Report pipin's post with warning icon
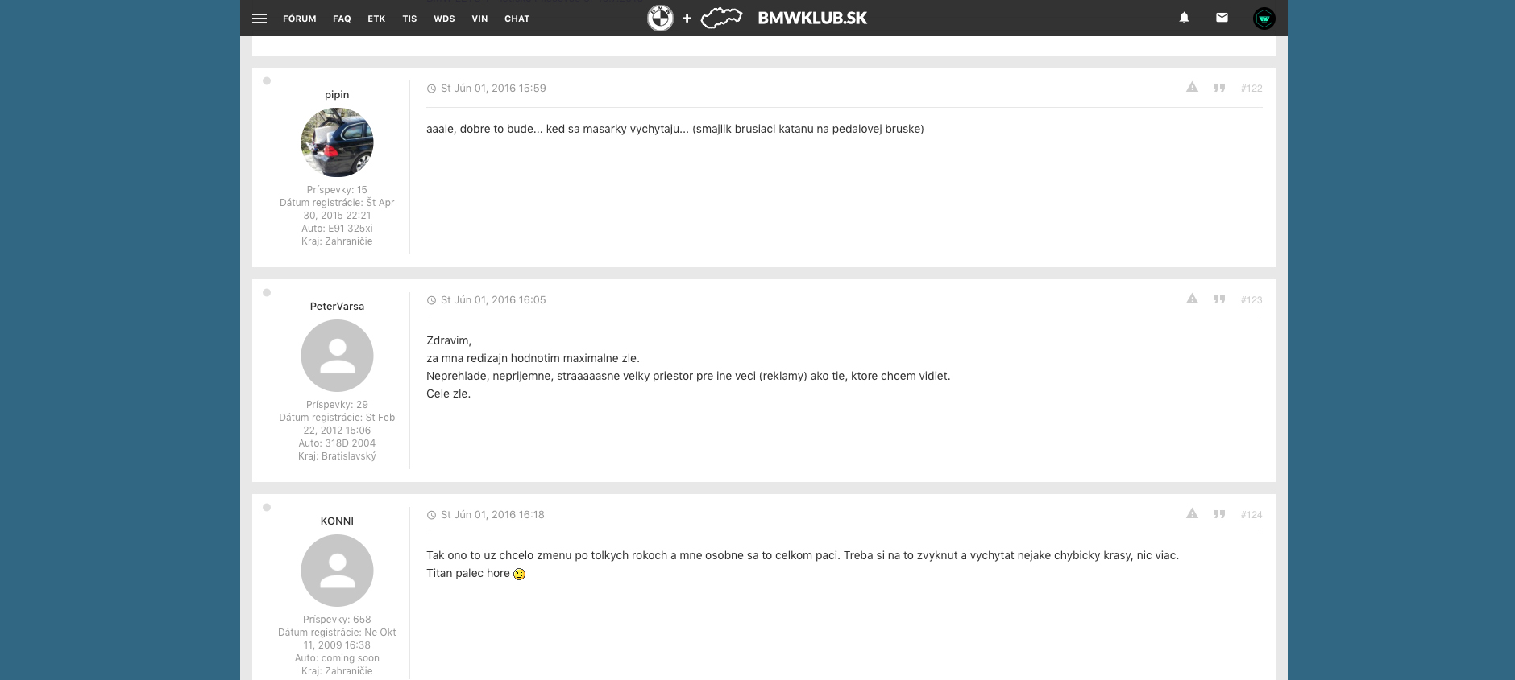Image resolution: width=1515 pixels, height=680 pixels. pos(1192,88)
